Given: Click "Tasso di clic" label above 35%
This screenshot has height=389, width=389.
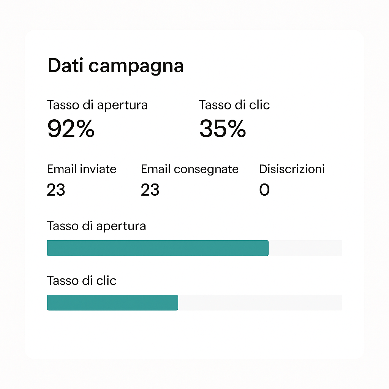Looking at the screenshot, I should coord(234,105).
